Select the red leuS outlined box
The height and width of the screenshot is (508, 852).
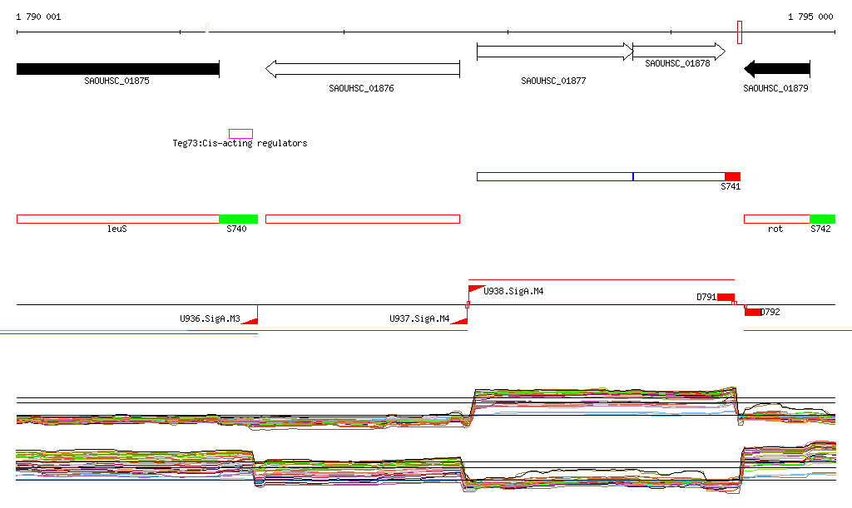coord(118,219)
